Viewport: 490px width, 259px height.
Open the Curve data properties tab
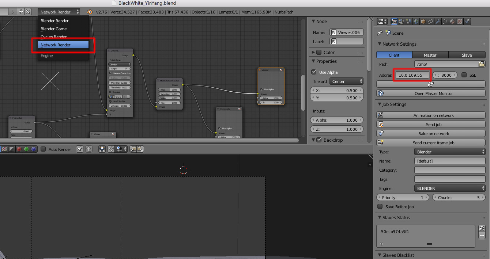pos(445,22)
